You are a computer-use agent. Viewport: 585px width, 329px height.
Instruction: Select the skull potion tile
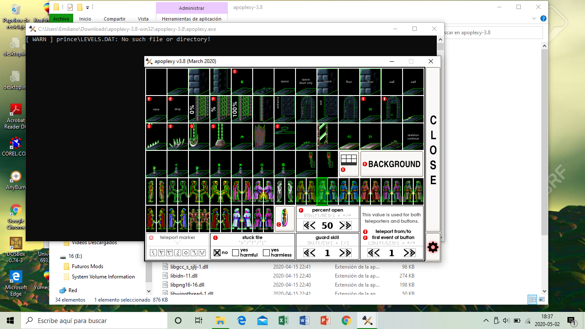[285, 164]
